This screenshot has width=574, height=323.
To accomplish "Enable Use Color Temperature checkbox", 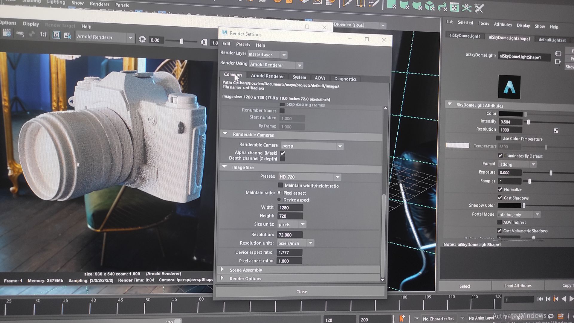I will pos(498,138).
